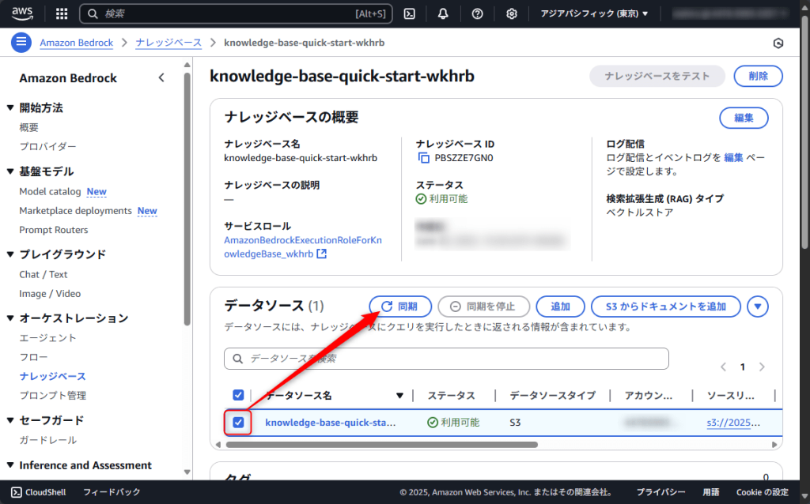Viewport: 810px width, 504px height.
Task: Open Model catalog in sidebar
Action: [x=50, y=191]
